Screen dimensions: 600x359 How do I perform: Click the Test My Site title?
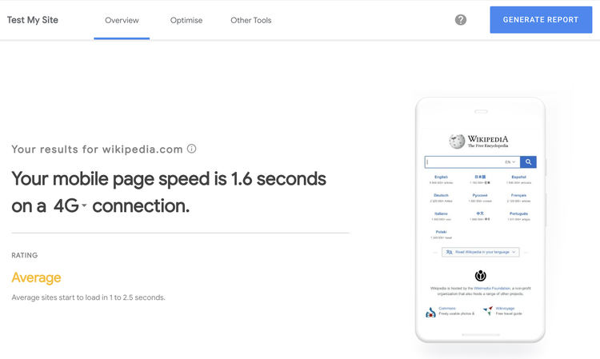33,20
